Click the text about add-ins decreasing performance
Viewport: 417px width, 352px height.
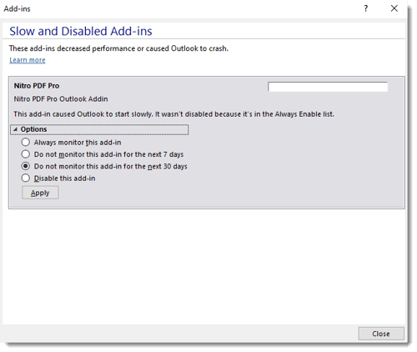point(118,48)
